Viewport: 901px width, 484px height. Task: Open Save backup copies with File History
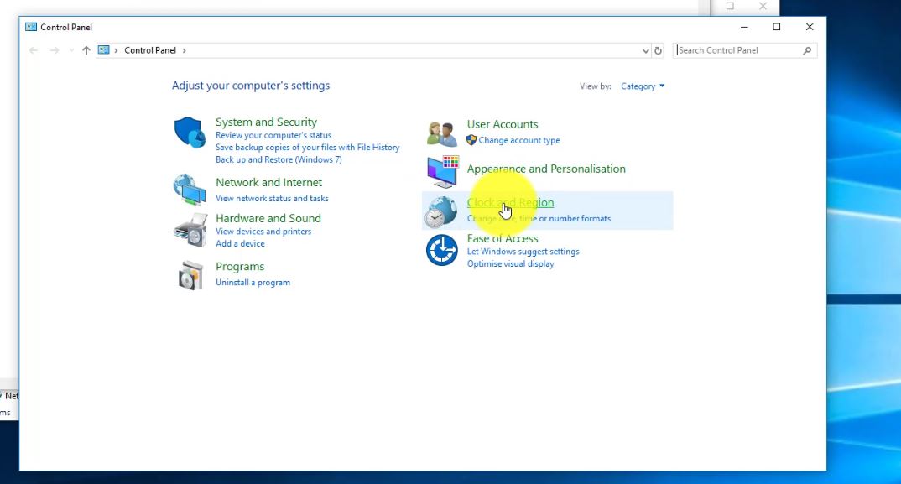[x=307, y=147]
